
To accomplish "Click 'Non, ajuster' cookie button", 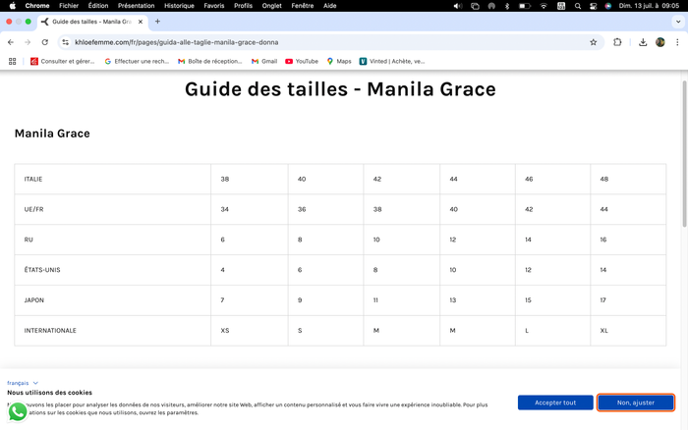I will (635, 403).
